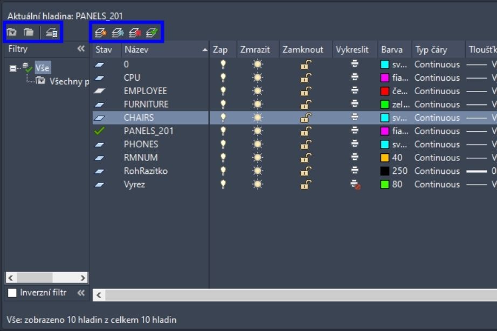Select the Všechny filter tree item
The width and height of the screenshot is (497, 331).
[68, 81]
